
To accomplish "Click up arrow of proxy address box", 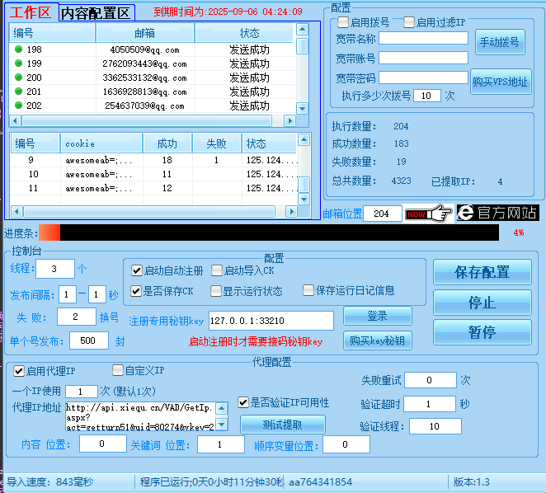I will click(220, 407).
